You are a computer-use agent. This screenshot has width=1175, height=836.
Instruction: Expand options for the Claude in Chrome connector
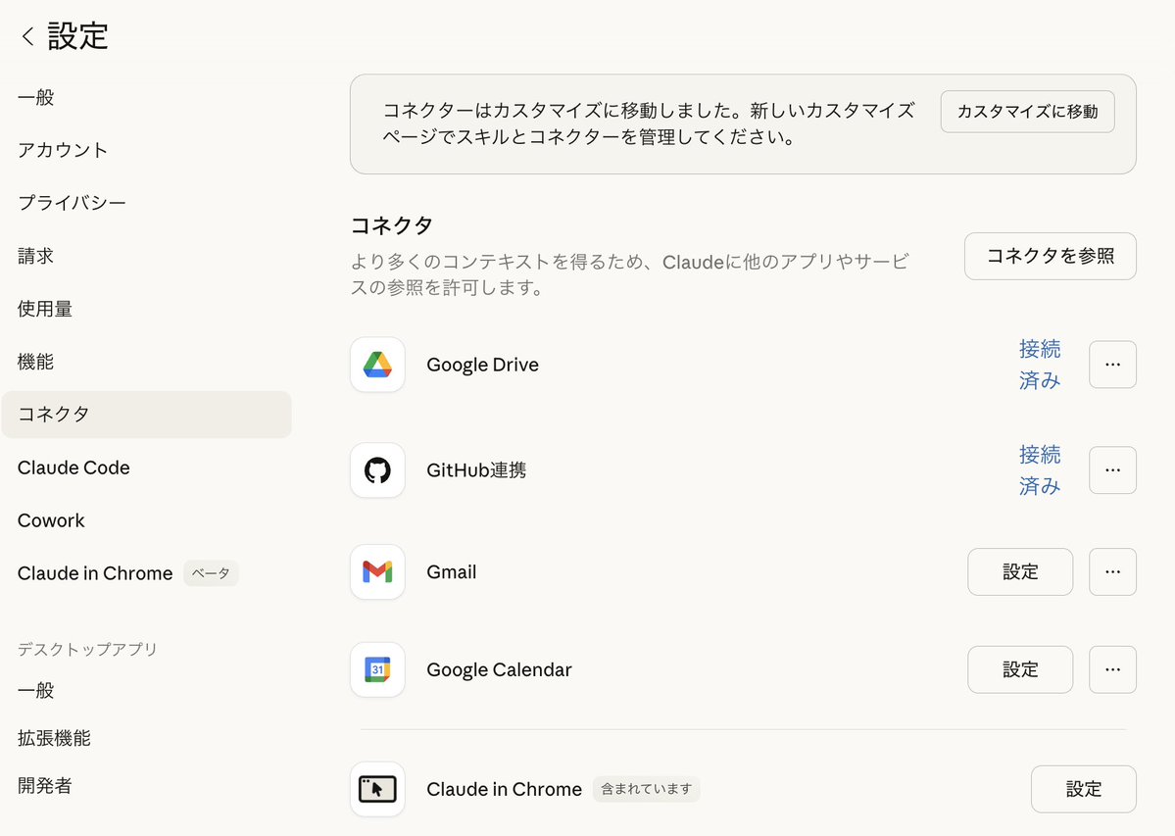click(x=1083, y=789)
